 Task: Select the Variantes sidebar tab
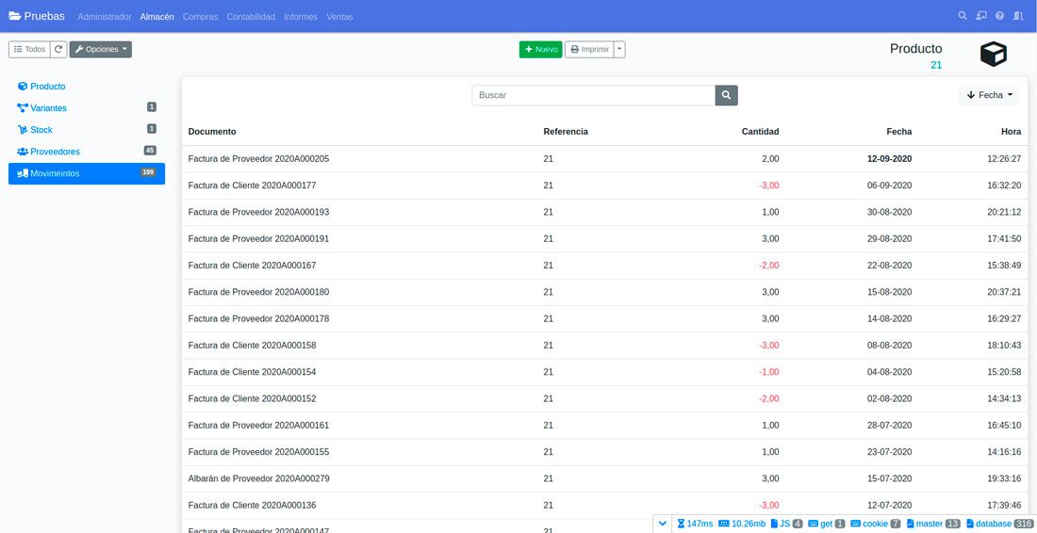click(48, 108)
